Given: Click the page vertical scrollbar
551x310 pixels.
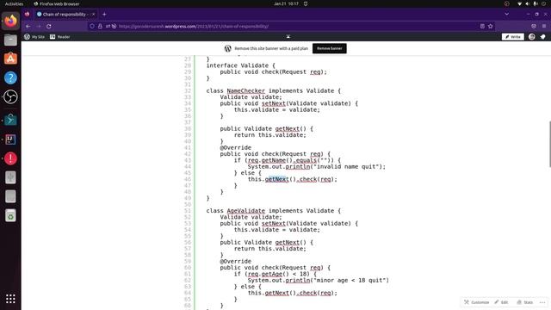Looking at the screenshot, I should [x=549, y=144].
